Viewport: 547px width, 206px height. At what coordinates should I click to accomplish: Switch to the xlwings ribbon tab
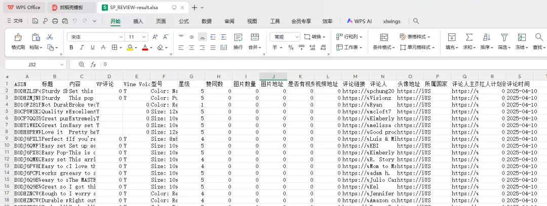pos(392,21)
